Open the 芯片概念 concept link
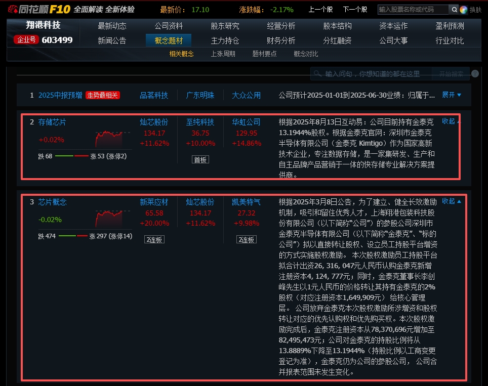Image resolution: width=488 pixels, height=386 pixels. [52, 202]
